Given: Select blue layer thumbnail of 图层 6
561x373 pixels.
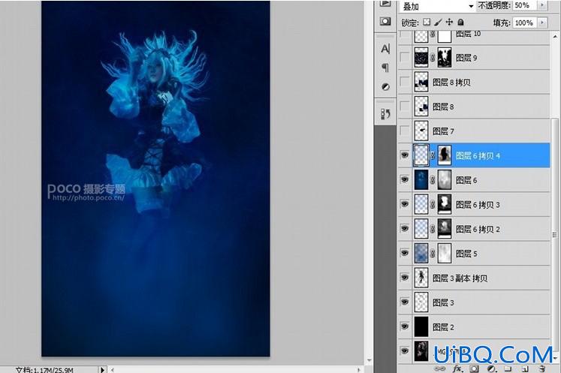Looking at the screenshot, I should 421,180.
